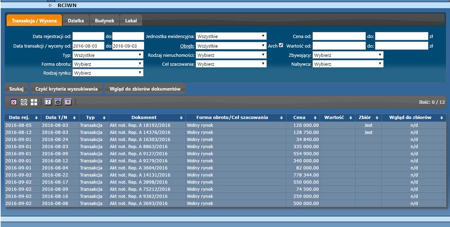This screenshot has width=450, height=227.
Task: Open the Nabywca dropdown
Action: (348, 64)
